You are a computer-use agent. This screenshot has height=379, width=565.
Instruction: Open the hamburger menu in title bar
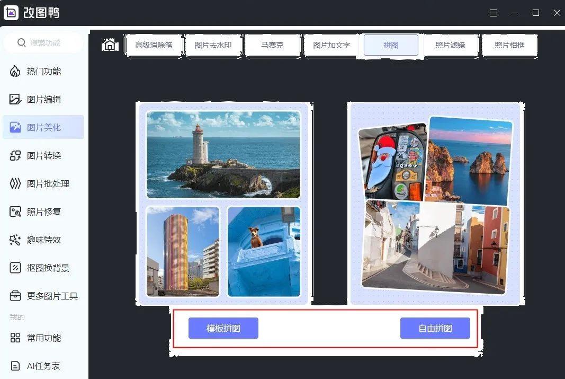(x=494, y=13)
